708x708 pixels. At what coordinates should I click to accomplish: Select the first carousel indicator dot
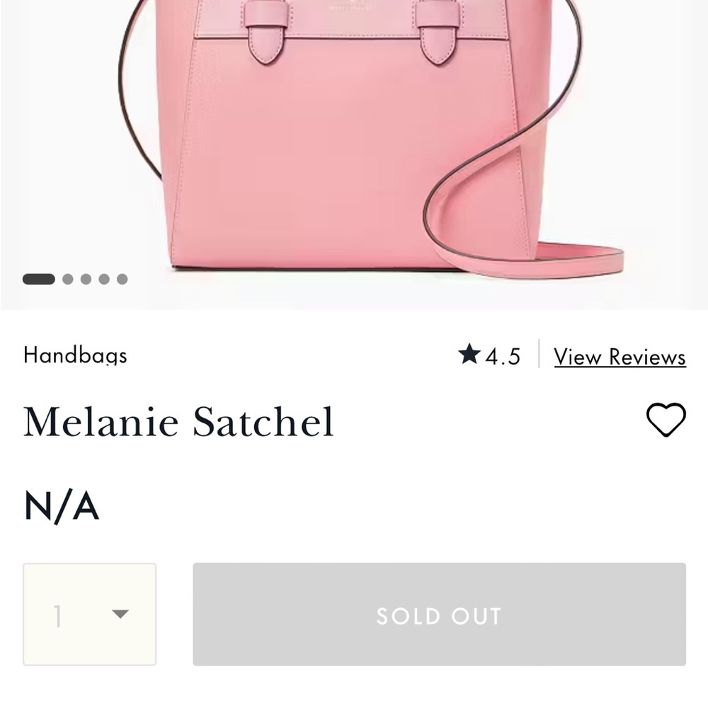click(40, 279)
